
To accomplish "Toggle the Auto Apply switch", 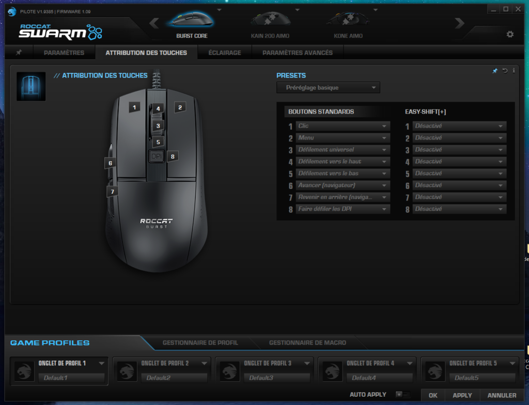I will (x=402, y=394).
